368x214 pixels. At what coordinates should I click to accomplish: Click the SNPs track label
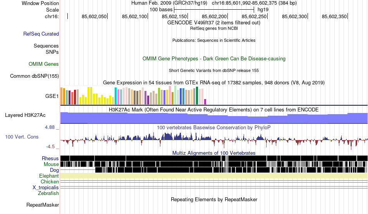(x=52, y=52)
